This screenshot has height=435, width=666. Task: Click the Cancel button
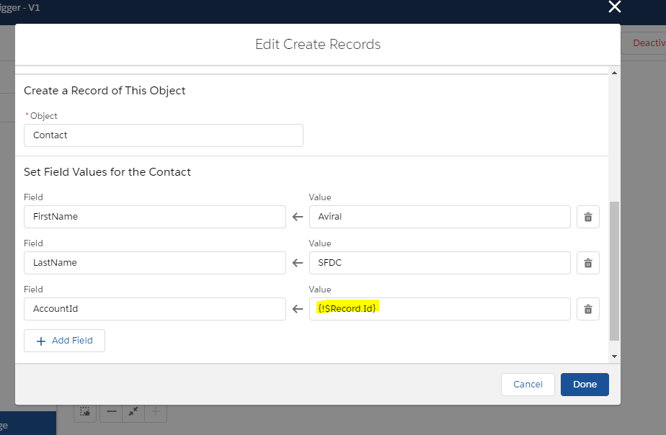pyautogui.click(x=528, y=385)
